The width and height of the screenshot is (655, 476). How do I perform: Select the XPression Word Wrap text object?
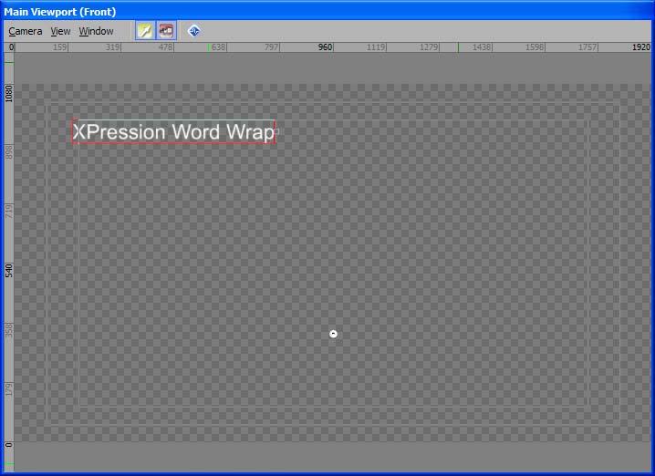click(x=173, y=132)
